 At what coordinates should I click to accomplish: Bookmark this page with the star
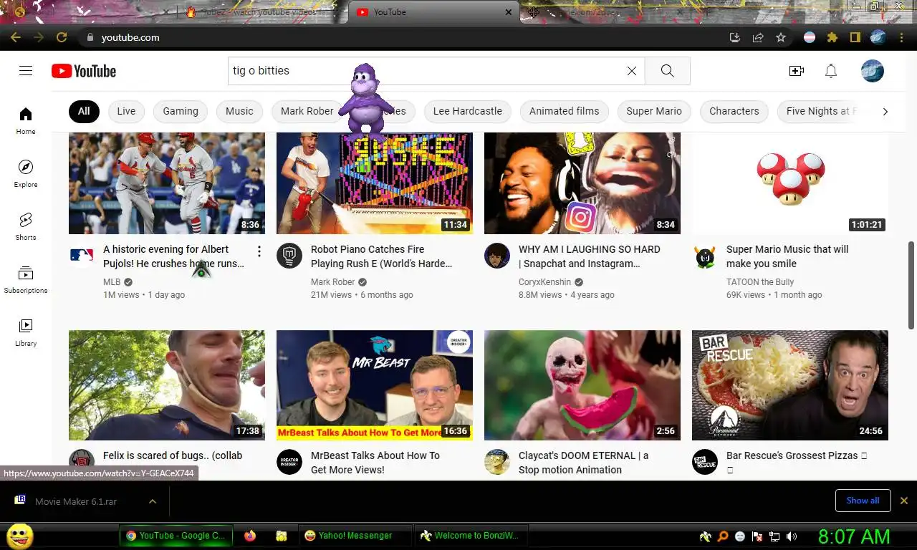(x=781, y=37)
